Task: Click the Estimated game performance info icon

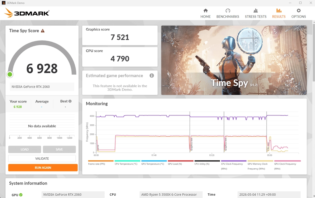Action: click(152, 76)
